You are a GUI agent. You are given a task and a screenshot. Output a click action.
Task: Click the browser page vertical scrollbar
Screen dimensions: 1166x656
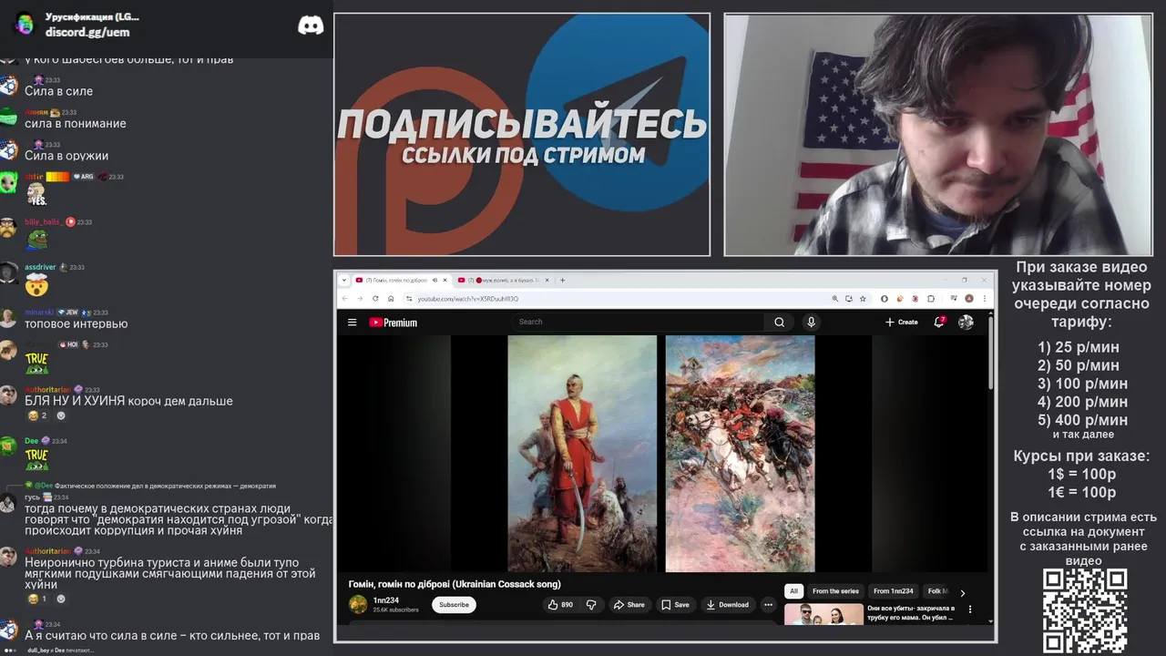[x=990, y=355]
